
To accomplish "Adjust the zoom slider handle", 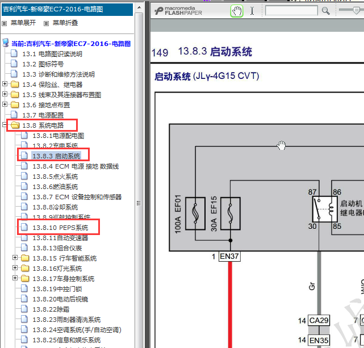I will click(x=356, y=10).
